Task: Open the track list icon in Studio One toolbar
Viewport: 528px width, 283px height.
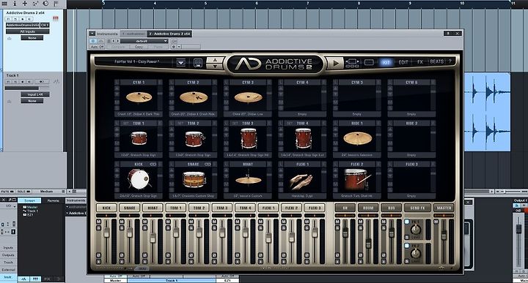Action: [x=4, y=4]
